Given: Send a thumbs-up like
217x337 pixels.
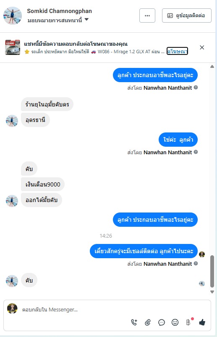Looking at the screenshot, I should coord(202,322).
